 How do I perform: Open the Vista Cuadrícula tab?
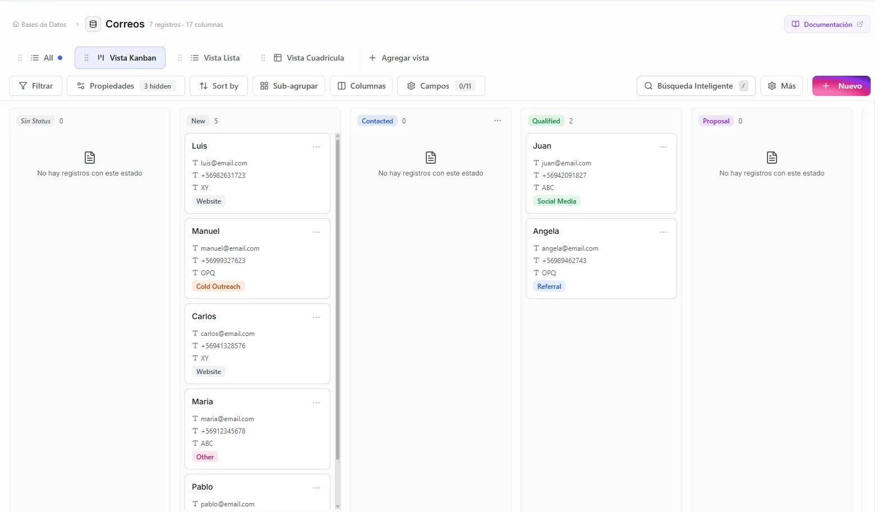[x=309, y=58]
